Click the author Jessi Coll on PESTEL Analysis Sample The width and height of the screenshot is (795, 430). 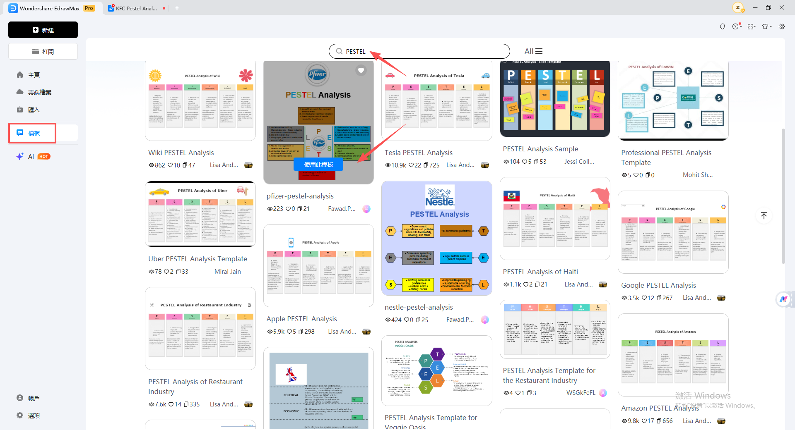click(579, 162)
